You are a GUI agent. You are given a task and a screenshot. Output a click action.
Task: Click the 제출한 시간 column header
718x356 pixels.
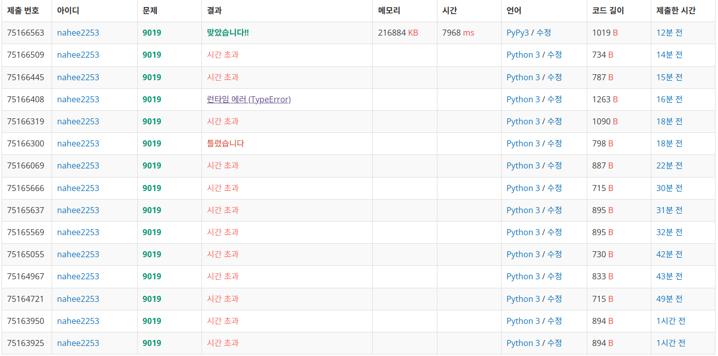tap(676, 11)
